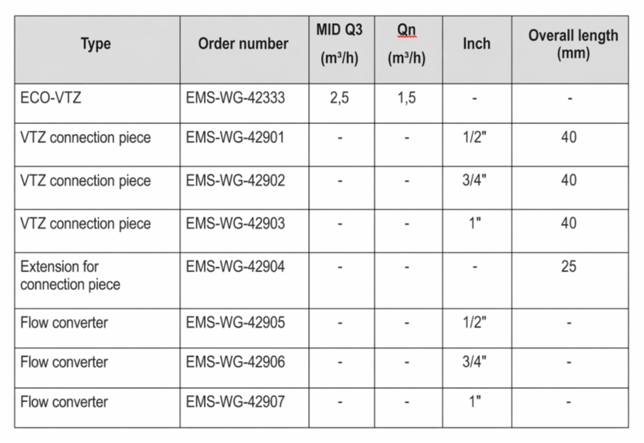644x443 pixels.
Task: Select order number EMS-WG-42905
Action: pyautogui.click(x=235, y=323)
